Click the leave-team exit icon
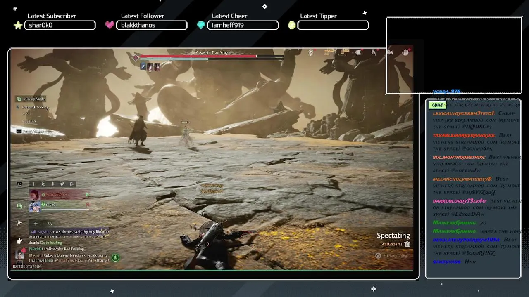Screen dimensions: 529x297 (72, 184)
